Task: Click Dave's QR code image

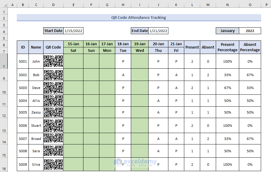Action: click(x=53, y=87)
